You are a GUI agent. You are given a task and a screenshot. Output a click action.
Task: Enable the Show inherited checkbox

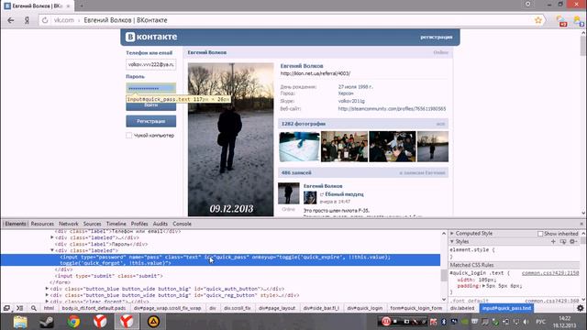point(540,234)
